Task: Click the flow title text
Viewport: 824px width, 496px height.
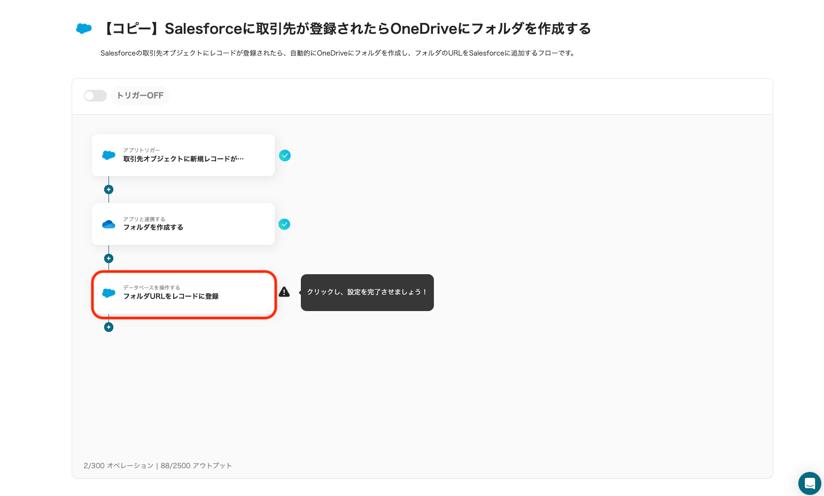Action: [x=346, y=28]
